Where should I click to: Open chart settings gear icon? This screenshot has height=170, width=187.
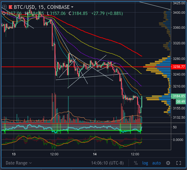tap(168, 163)
